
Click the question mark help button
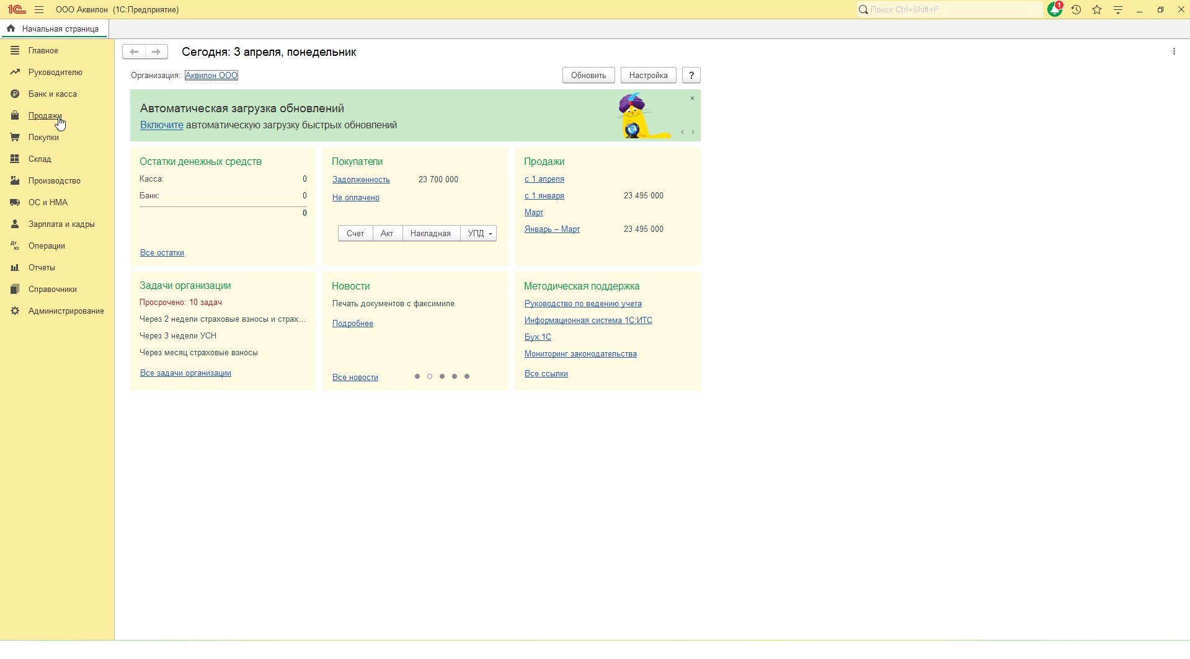(x=691, y=75)
